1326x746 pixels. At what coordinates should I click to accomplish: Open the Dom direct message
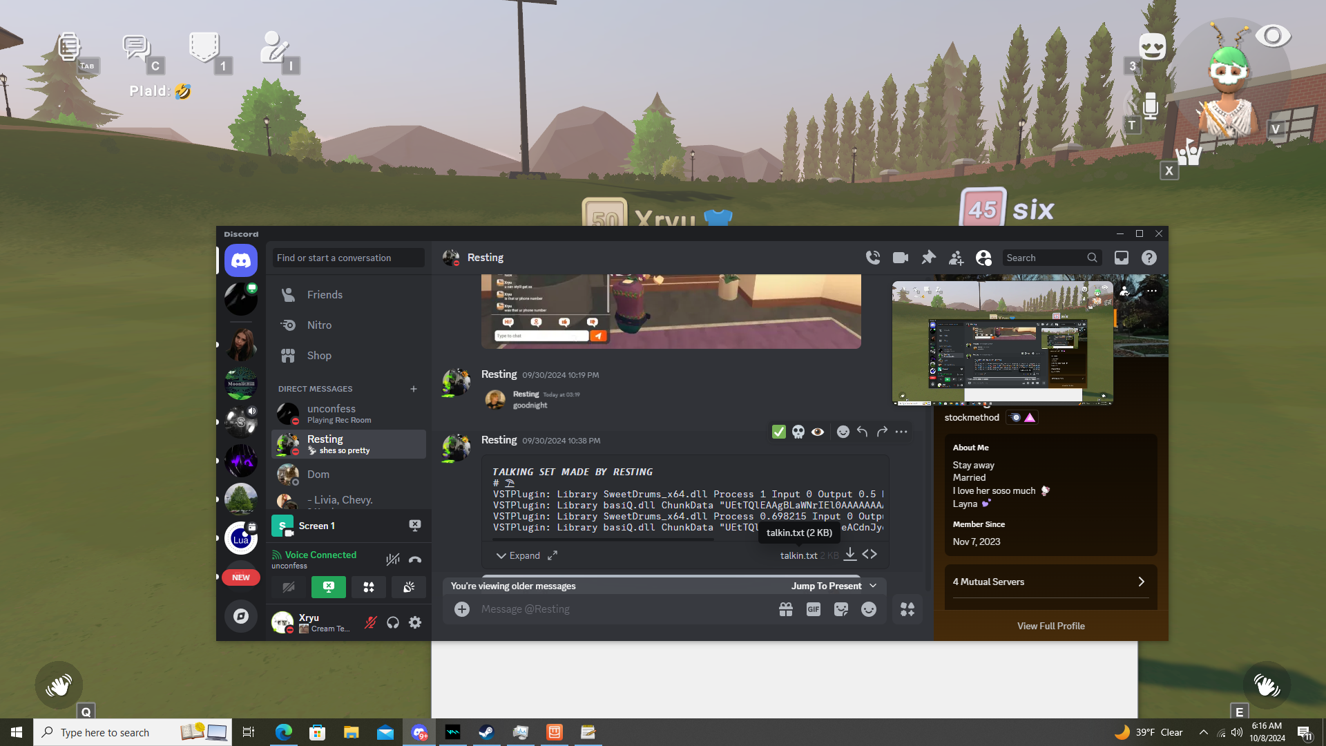[x=318, y=475]
